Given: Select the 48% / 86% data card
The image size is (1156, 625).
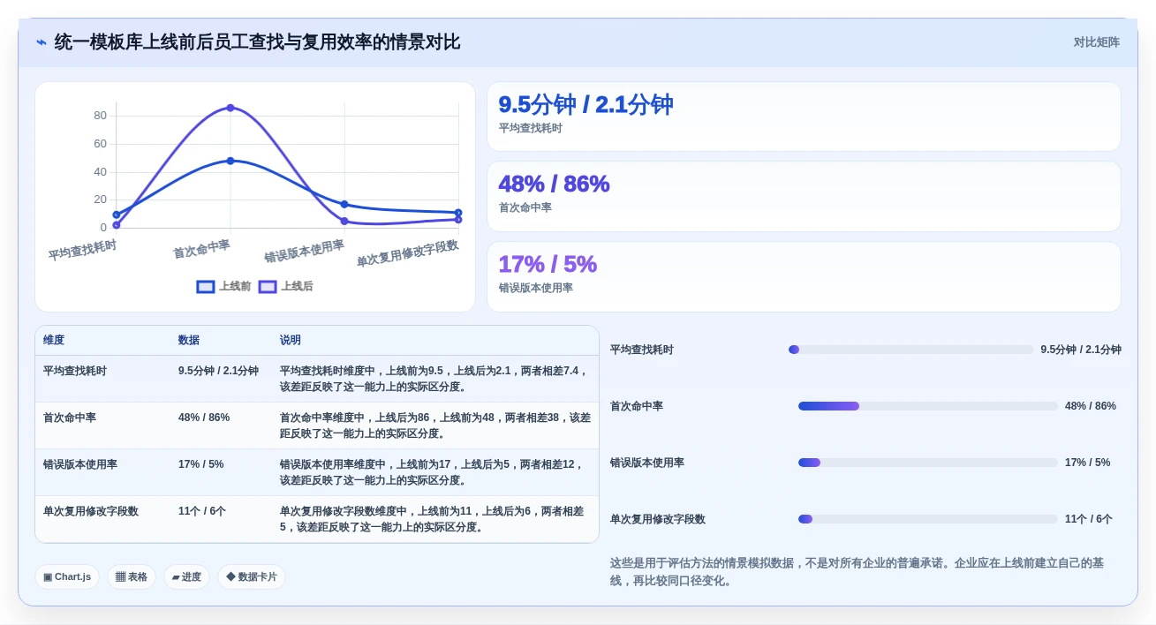Looking at the screenshot, I should tap(804, 196).
